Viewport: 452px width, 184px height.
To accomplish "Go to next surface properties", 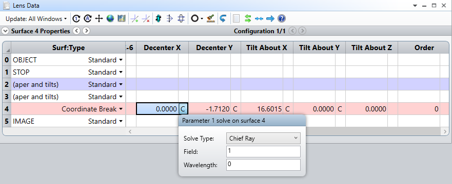I will tap(86, 31).
